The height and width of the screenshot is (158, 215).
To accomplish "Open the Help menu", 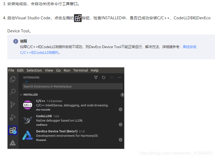I will point(95,70).
